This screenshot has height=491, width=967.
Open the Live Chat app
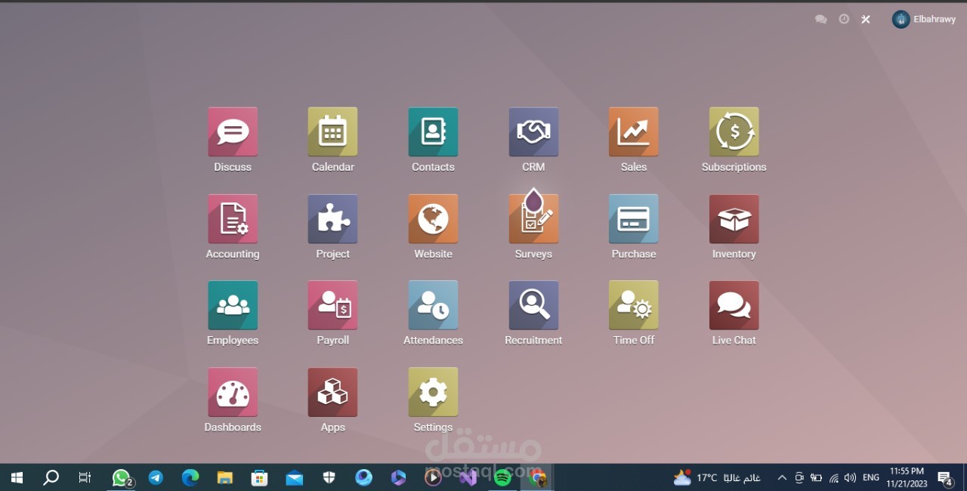click(x=734, y=305)
